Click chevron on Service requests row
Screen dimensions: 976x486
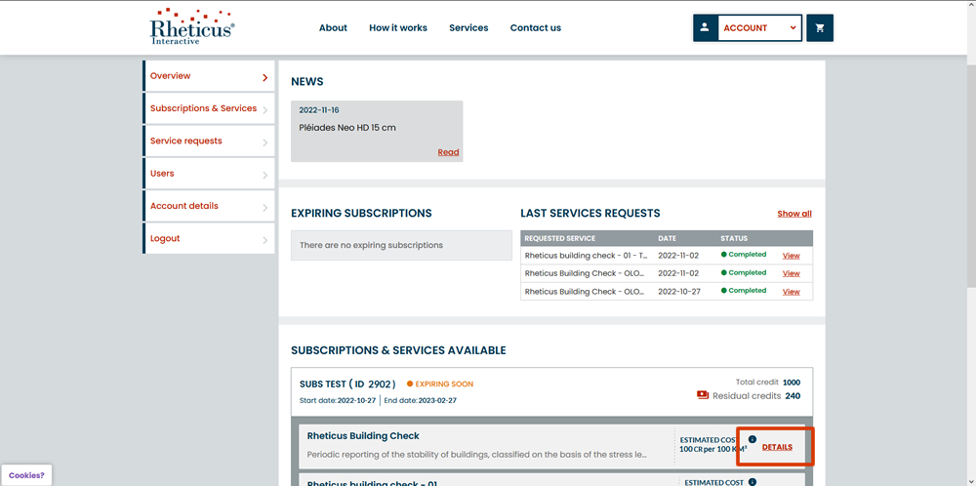(x=265, y=143)
